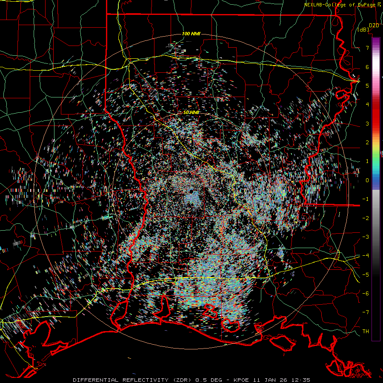This screenshot has width=383, height=383.
Task: Pick the red band of the color bar
Action: click(376, 115)
